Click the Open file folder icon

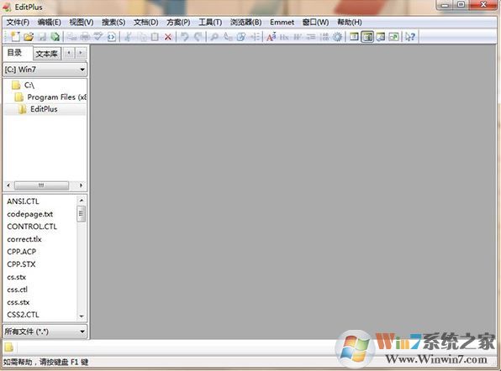click(x=29, y=37)
